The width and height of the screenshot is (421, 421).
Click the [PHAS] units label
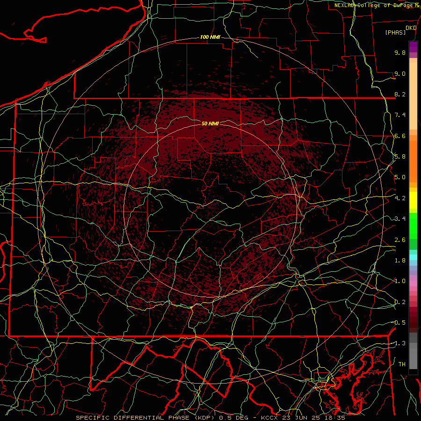[395, 33]
